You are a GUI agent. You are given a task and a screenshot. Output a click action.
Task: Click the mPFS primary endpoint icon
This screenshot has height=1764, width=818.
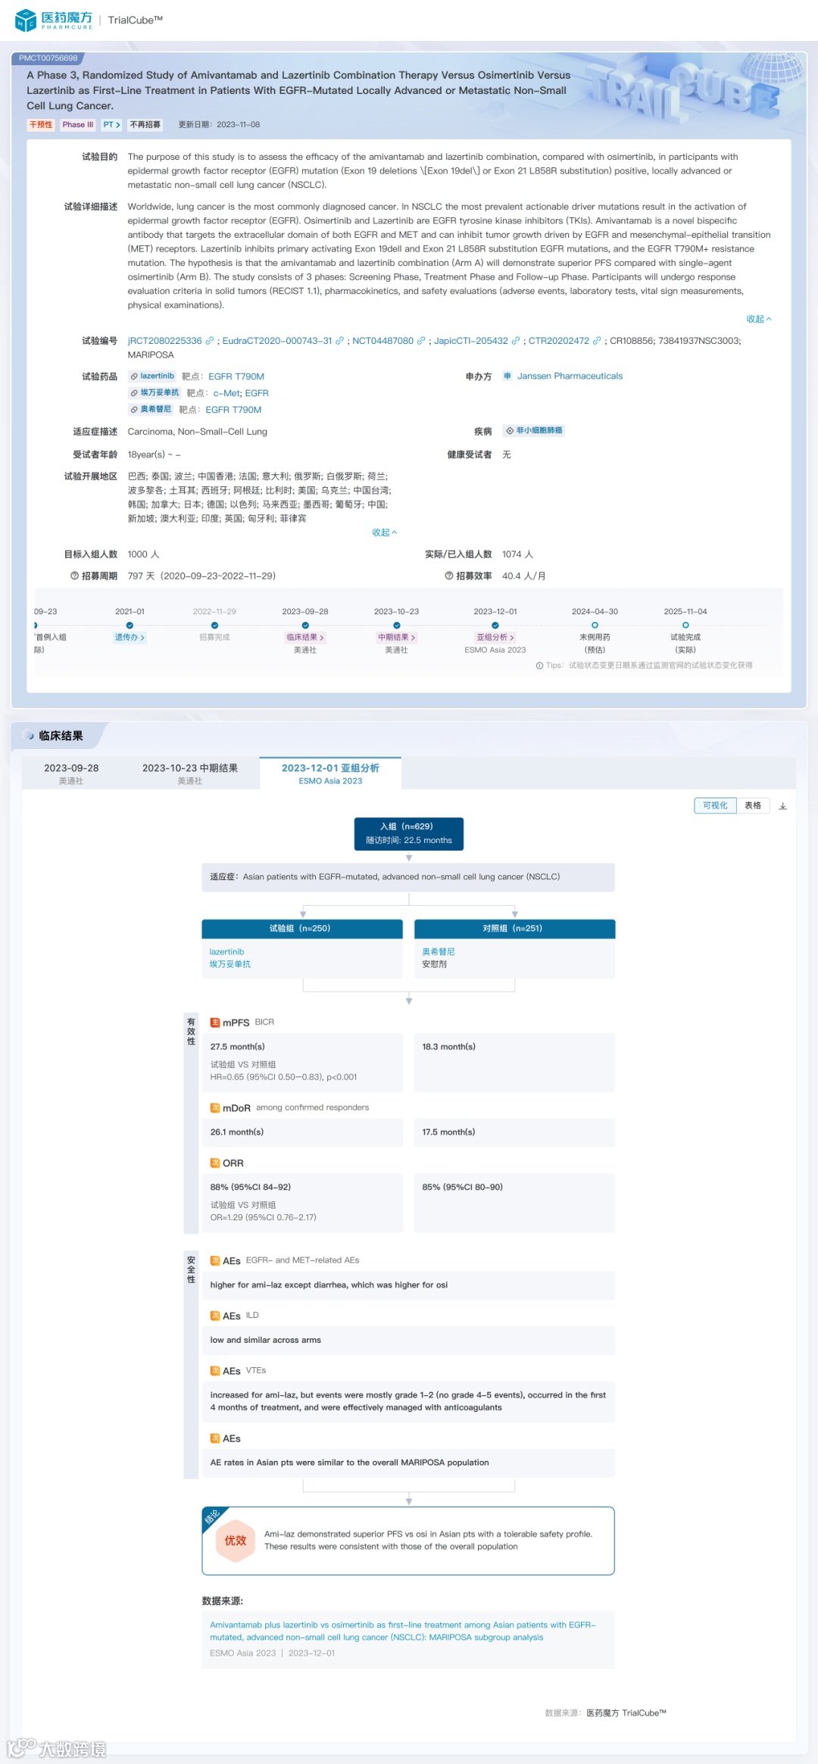pyautogui.click(x=215, y=1022)
